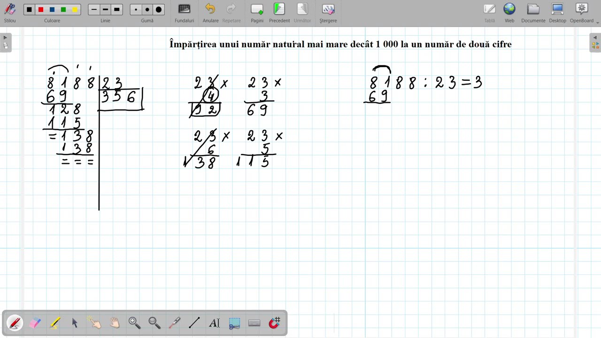Select the zoom in magnifier tool
The image size is (601, 338).
[134, 323]
